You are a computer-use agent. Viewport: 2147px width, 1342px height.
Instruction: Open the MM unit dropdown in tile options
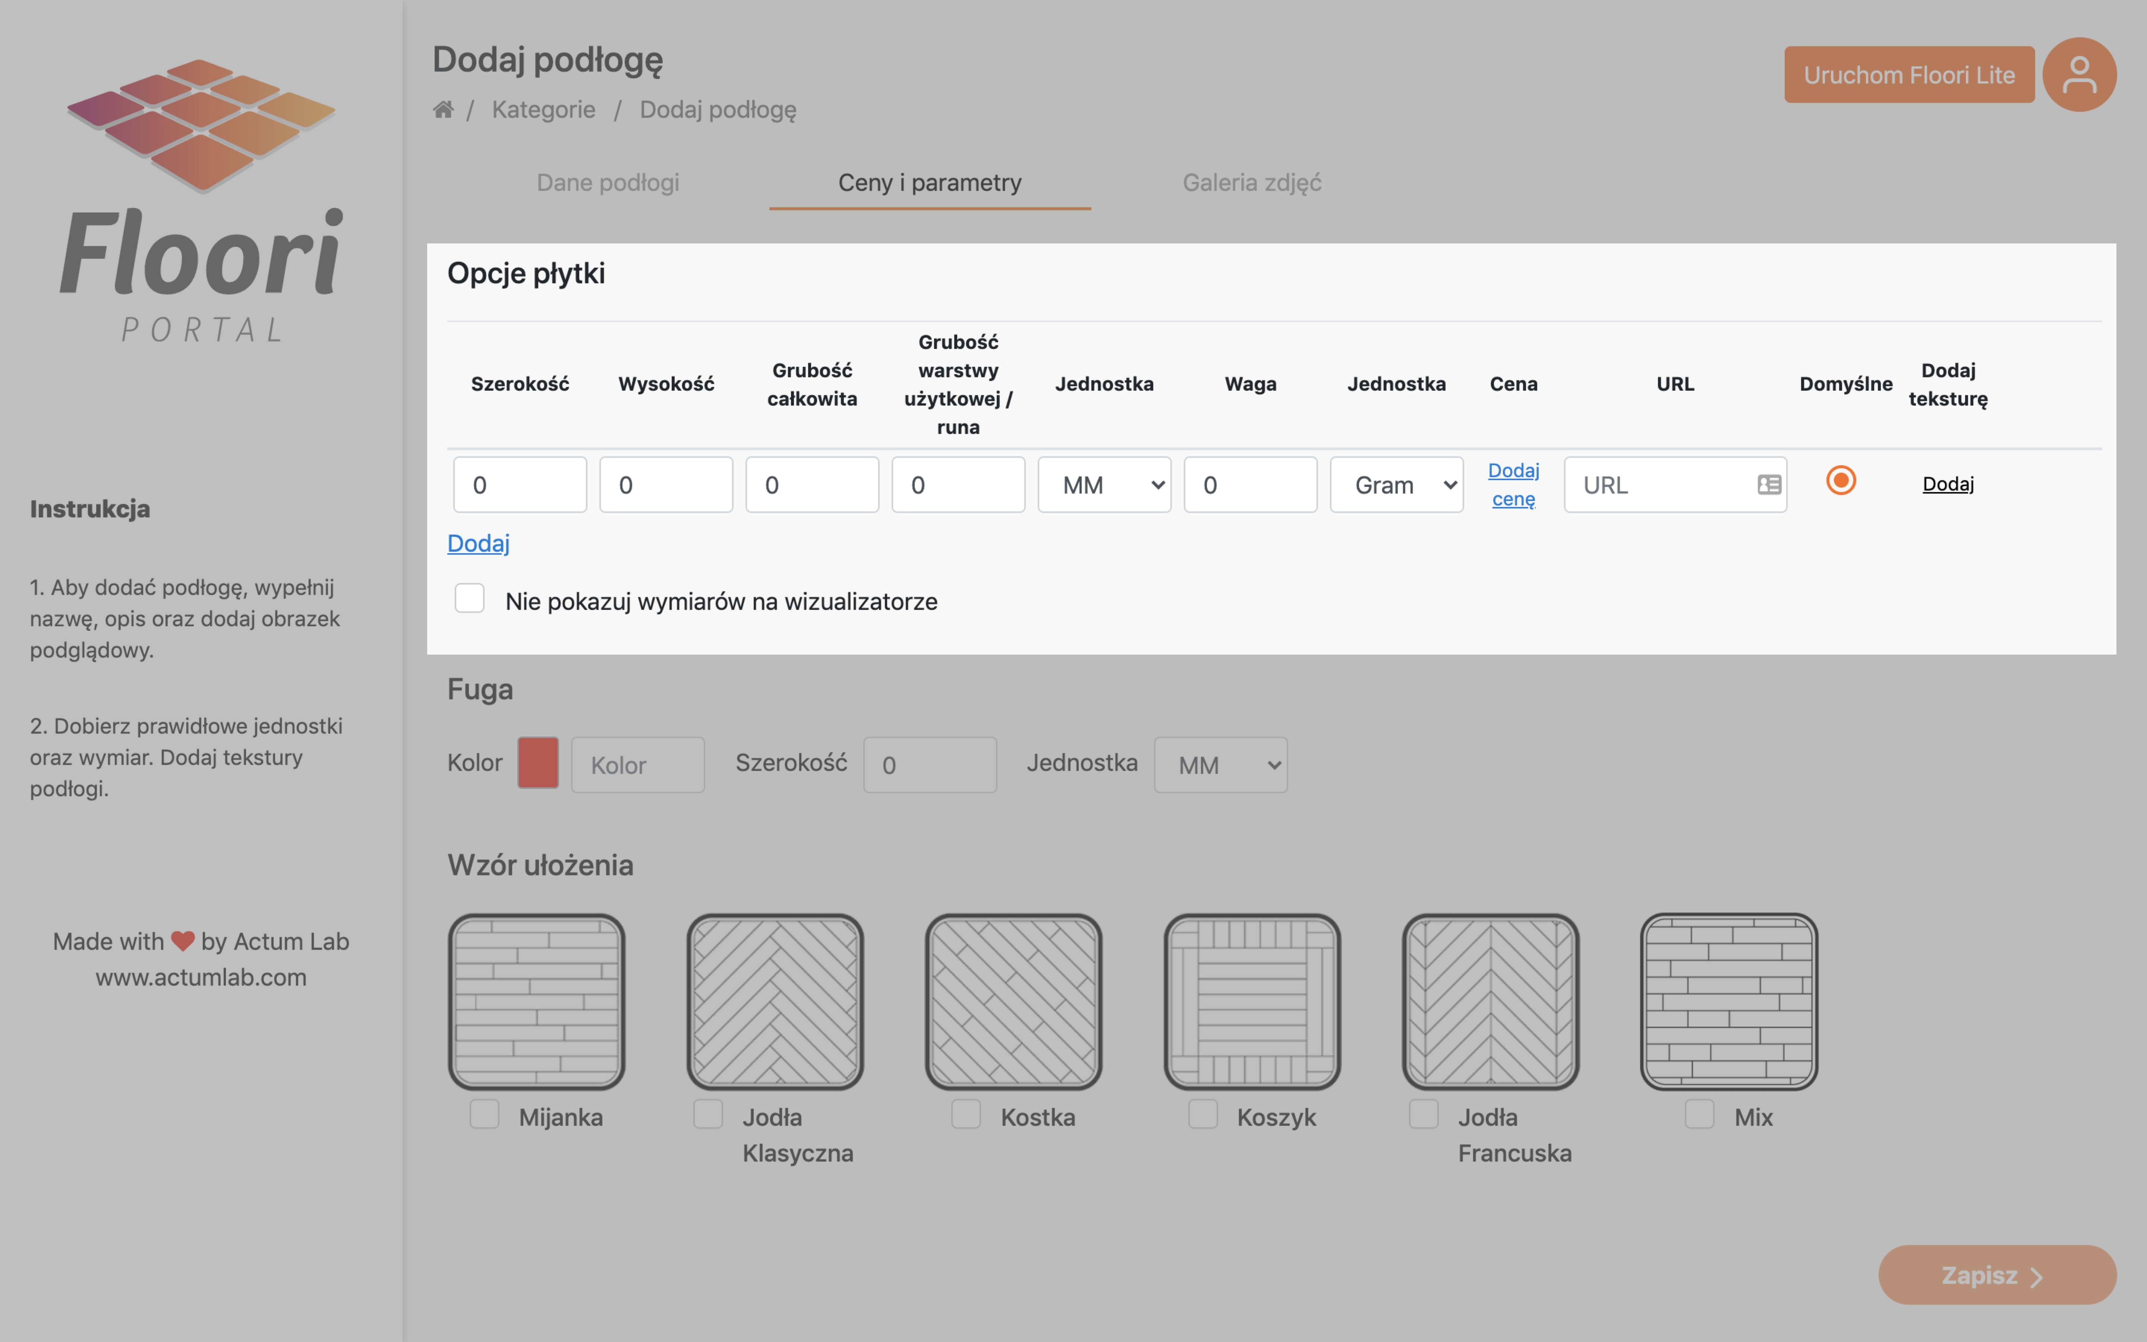click(1104, 485)
